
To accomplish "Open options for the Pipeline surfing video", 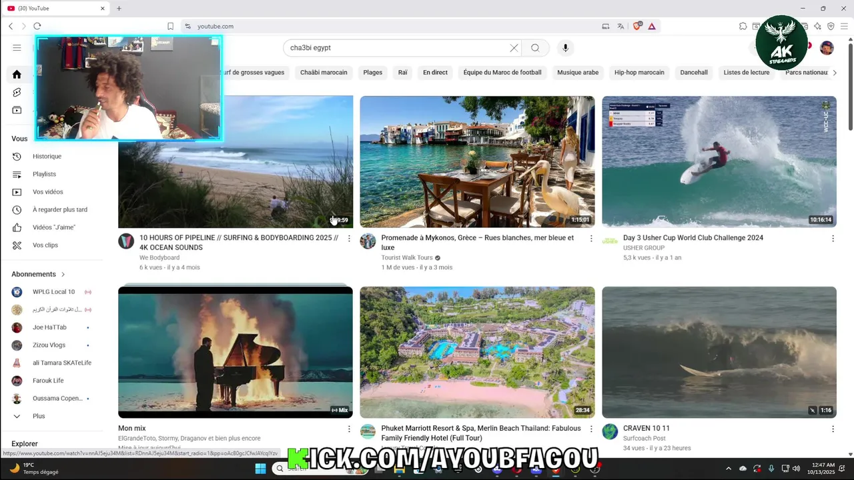I will [x=349, y=239].
